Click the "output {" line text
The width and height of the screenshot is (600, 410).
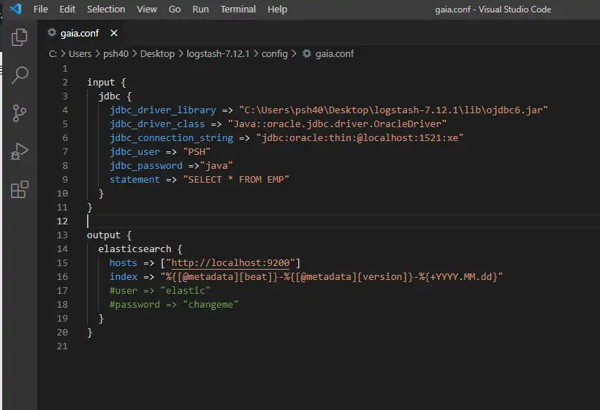coord(109,235)
